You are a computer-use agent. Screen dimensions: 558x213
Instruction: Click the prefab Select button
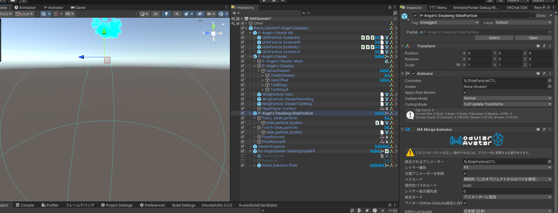pyautogui.click(x=494, y=38)
